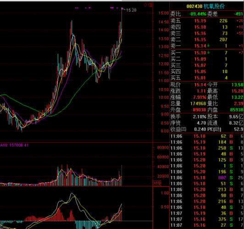Click the leftmost magenta star marker pair

[x=77, y=8]
